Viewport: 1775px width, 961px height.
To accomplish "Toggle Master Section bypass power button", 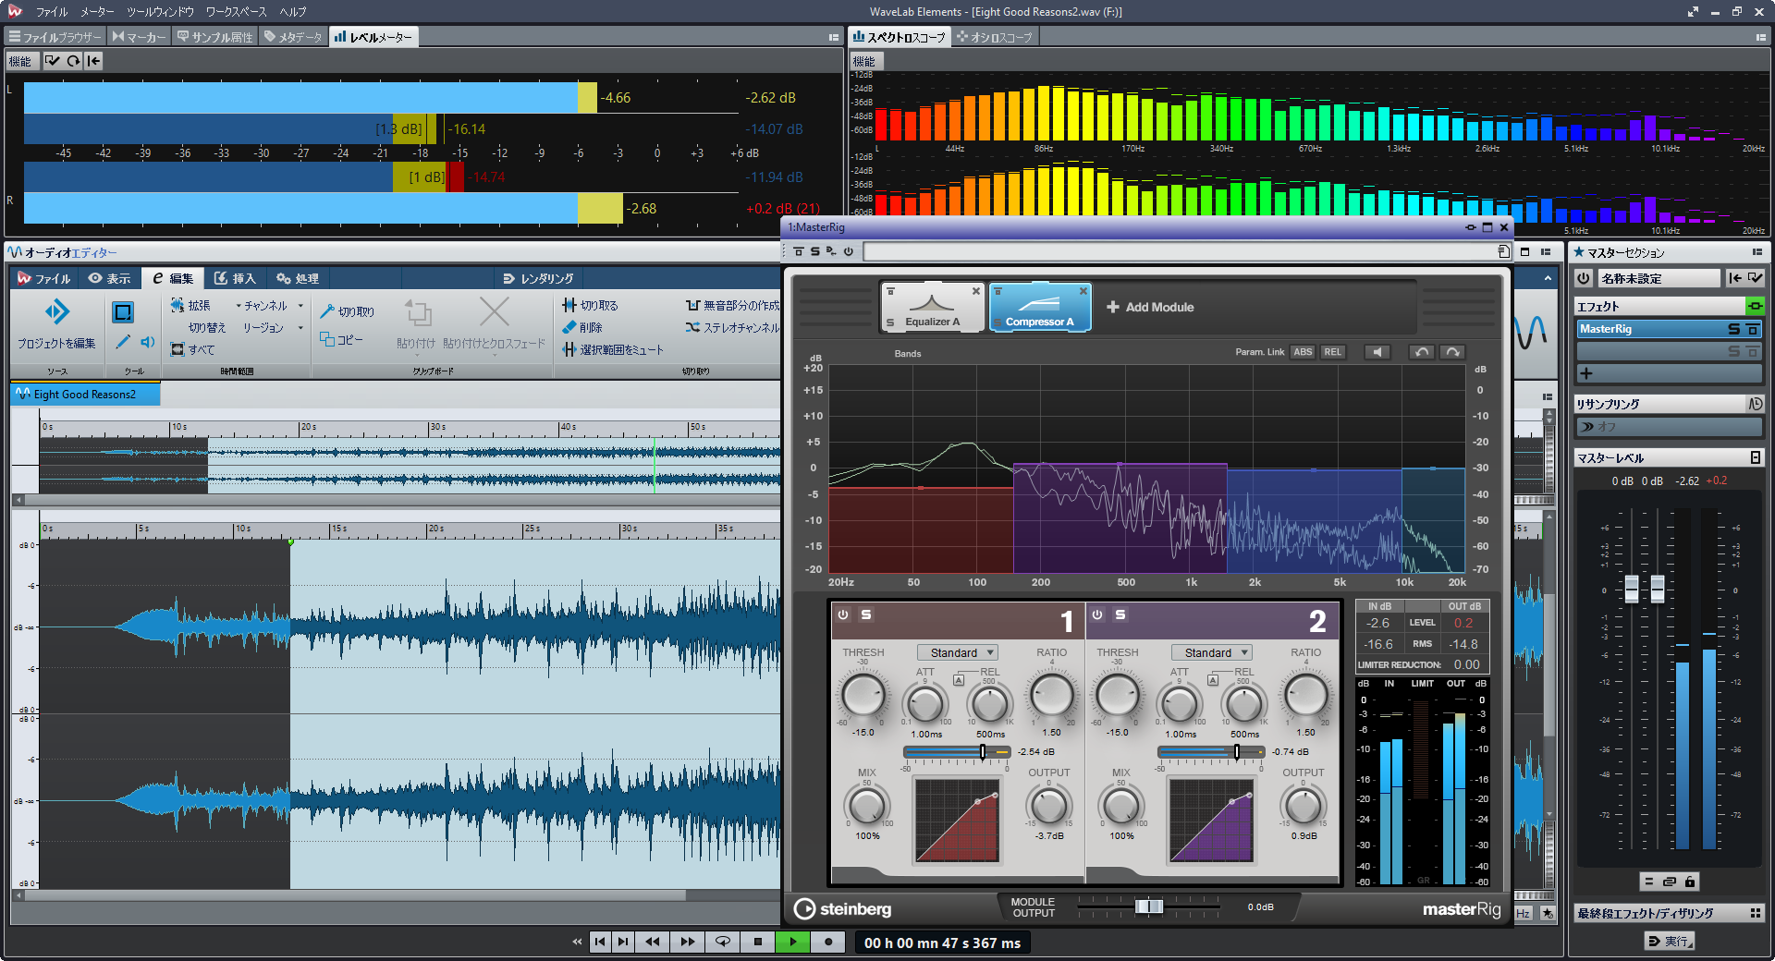I will point(1584,278).
